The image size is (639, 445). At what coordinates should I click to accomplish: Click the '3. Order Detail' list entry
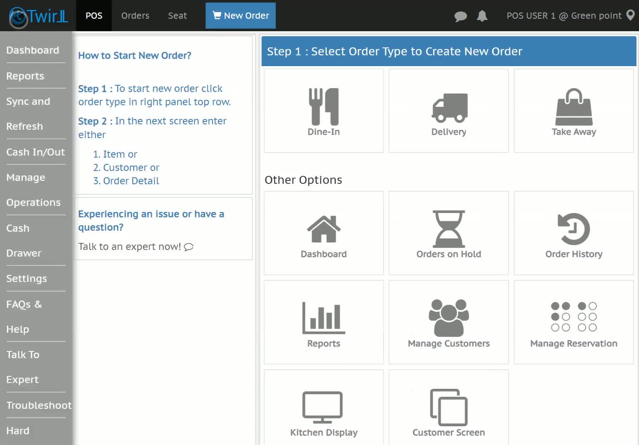(x=126, y=181)
